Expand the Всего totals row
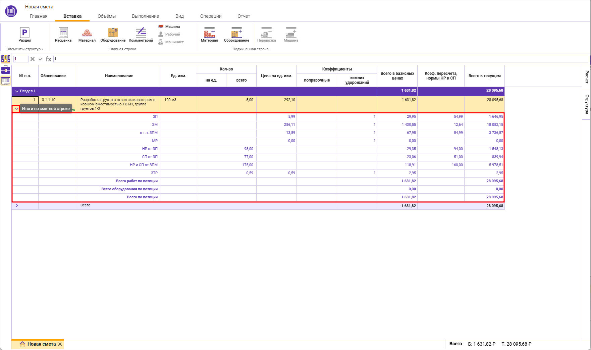Screen dimensions: 591x350 17,205
